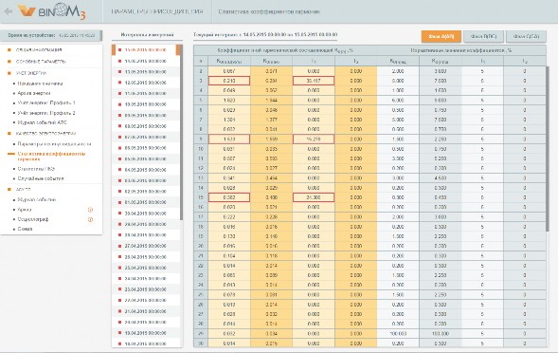
Task: Open Параметры несинусоидальности in the sidebar
Action: click(54, 144)
